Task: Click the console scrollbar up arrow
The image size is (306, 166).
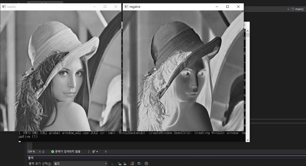Action: pyautogui.click(x=248, y=31)
